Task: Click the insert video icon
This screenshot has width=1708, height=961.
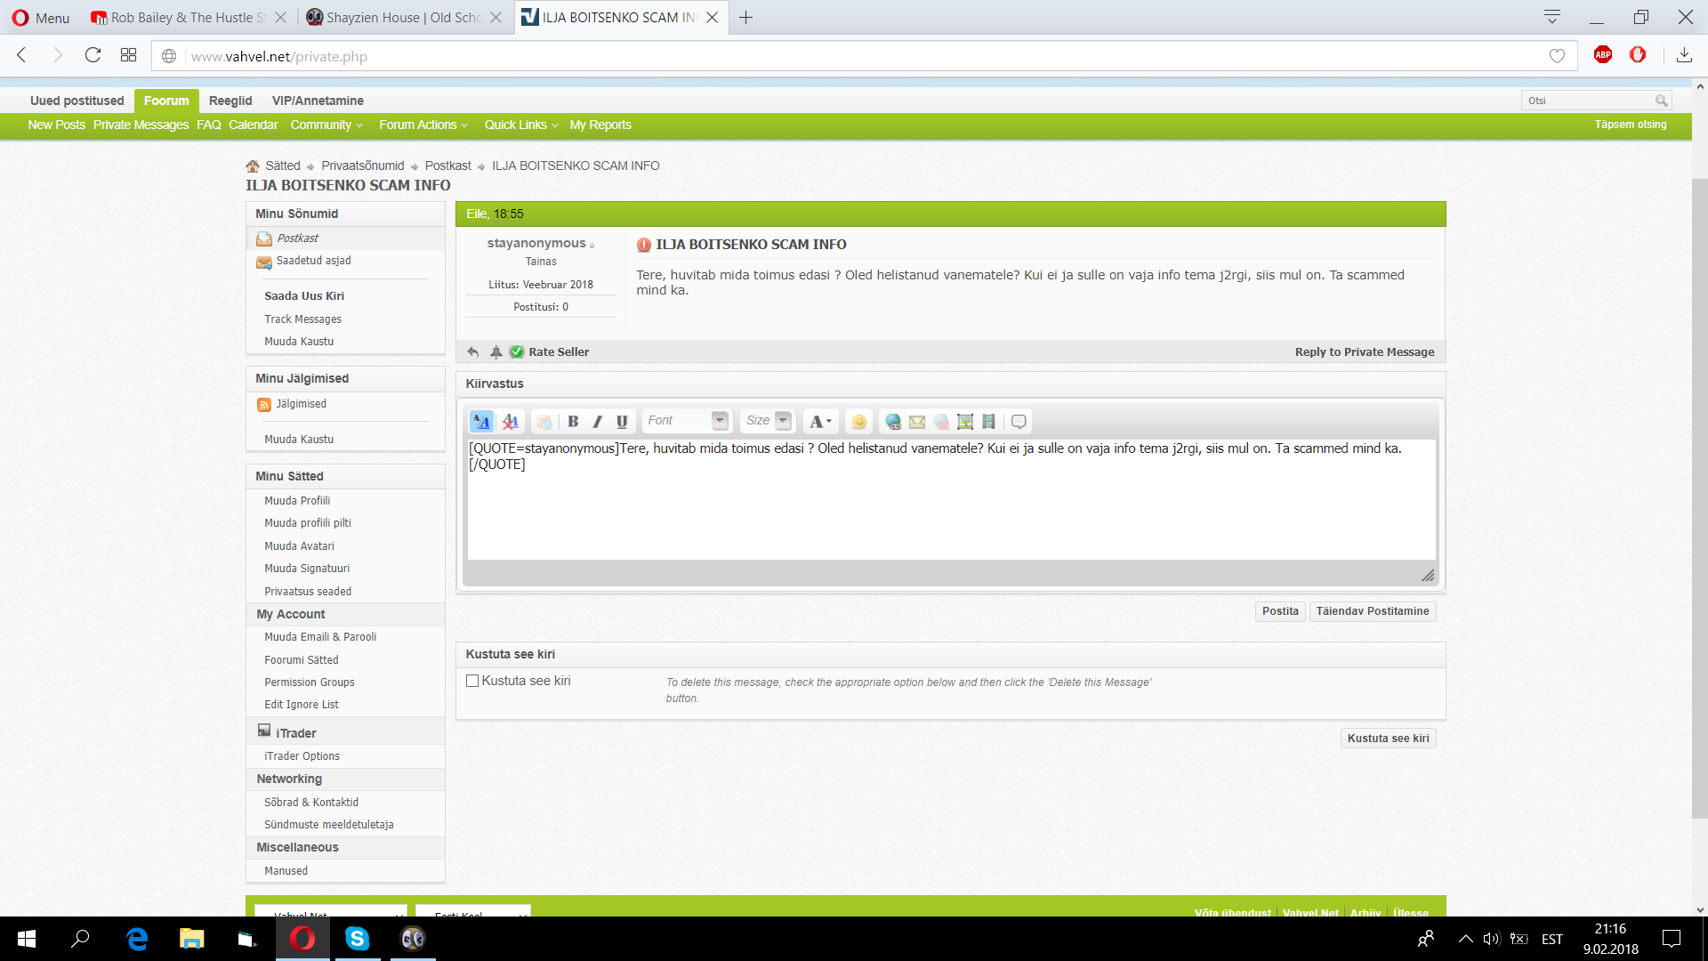Action: [x=988, y=421]
